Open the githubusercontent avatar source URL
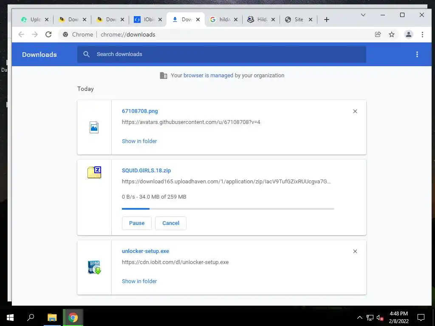This screenshot has height=326, width=435. pyautogui.click(x=191, y=122)
